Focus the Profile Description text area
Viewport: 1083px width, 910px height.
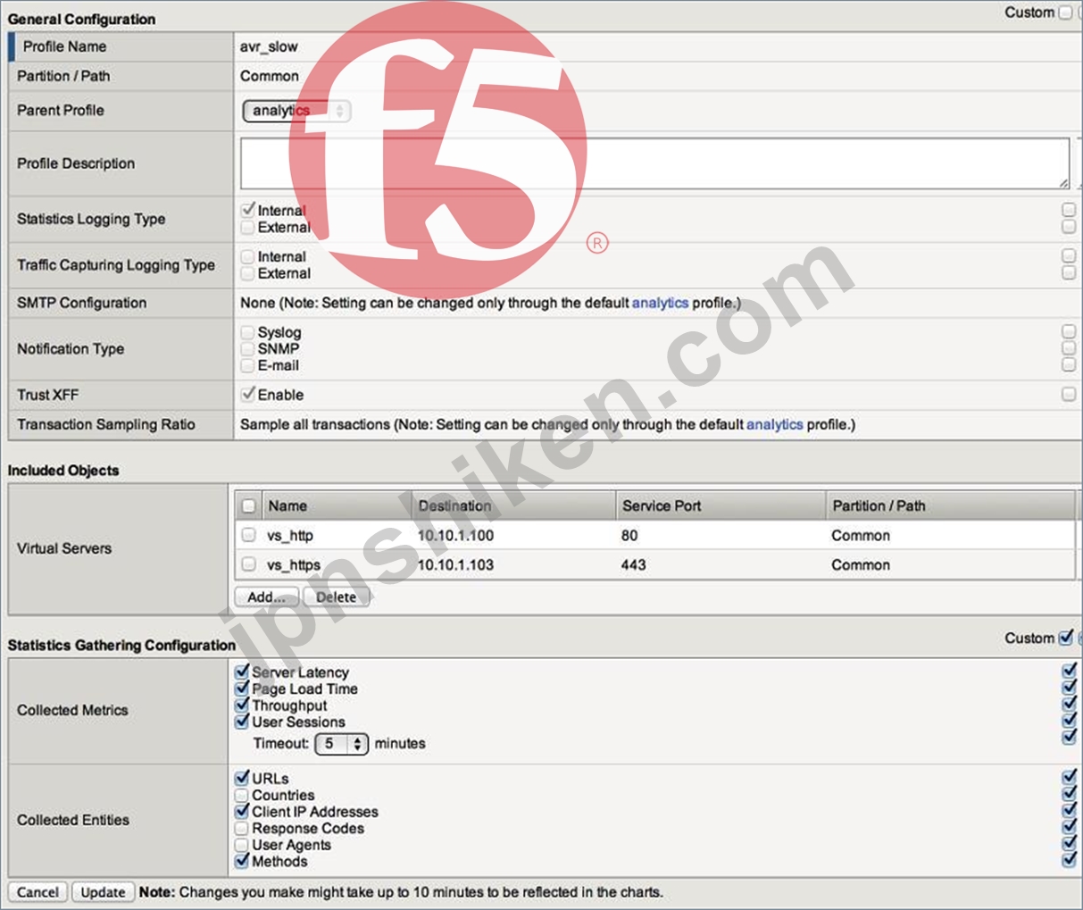pyautogui.click(x=654, y=163)
